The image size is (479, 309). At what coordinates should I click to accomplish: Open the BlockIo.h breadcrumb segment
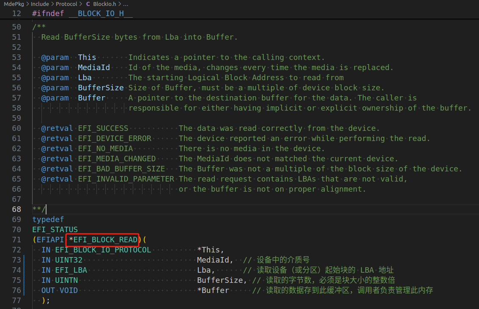click(104, 4)
